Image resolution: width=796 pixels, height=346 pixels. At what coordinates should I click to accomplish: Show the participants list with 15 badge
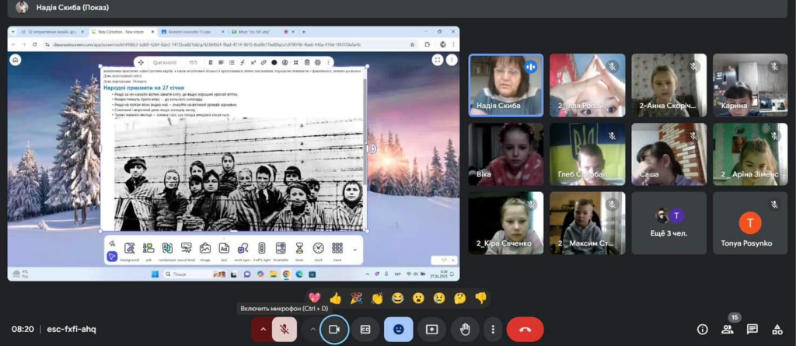tap(728, 329)
